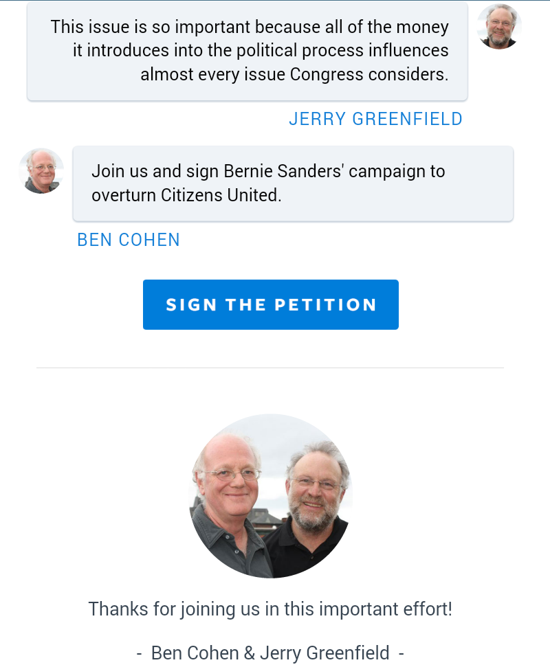Click the horizontal divider below the petition button
550x667 pixels.
270,368
